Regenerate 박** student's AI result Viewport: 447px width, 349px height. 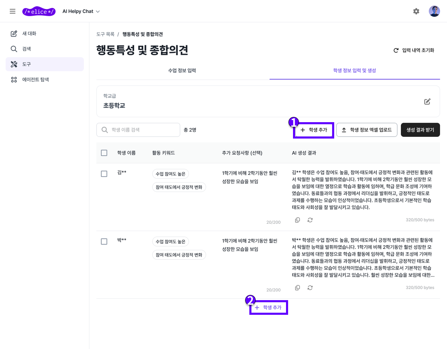tap(310, 288)
